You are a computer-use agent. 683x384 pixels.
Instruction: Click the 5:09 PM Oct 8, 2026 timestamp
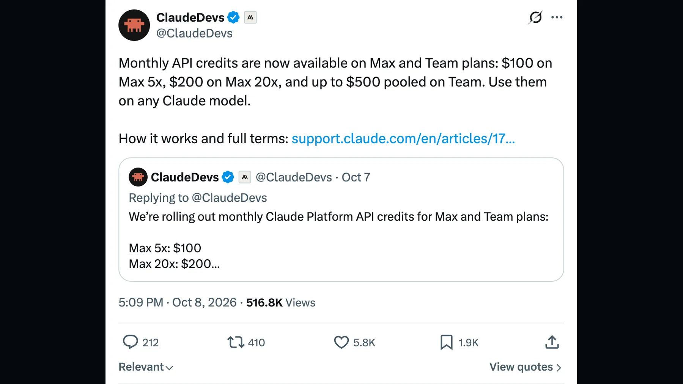[177, 302]
